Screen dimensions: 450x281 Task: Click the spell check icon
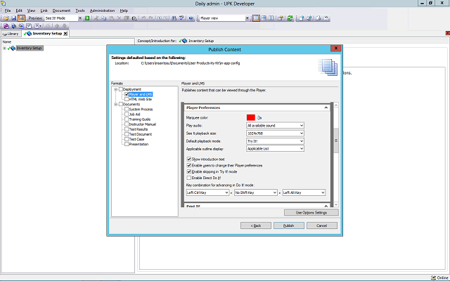[181, 18]
